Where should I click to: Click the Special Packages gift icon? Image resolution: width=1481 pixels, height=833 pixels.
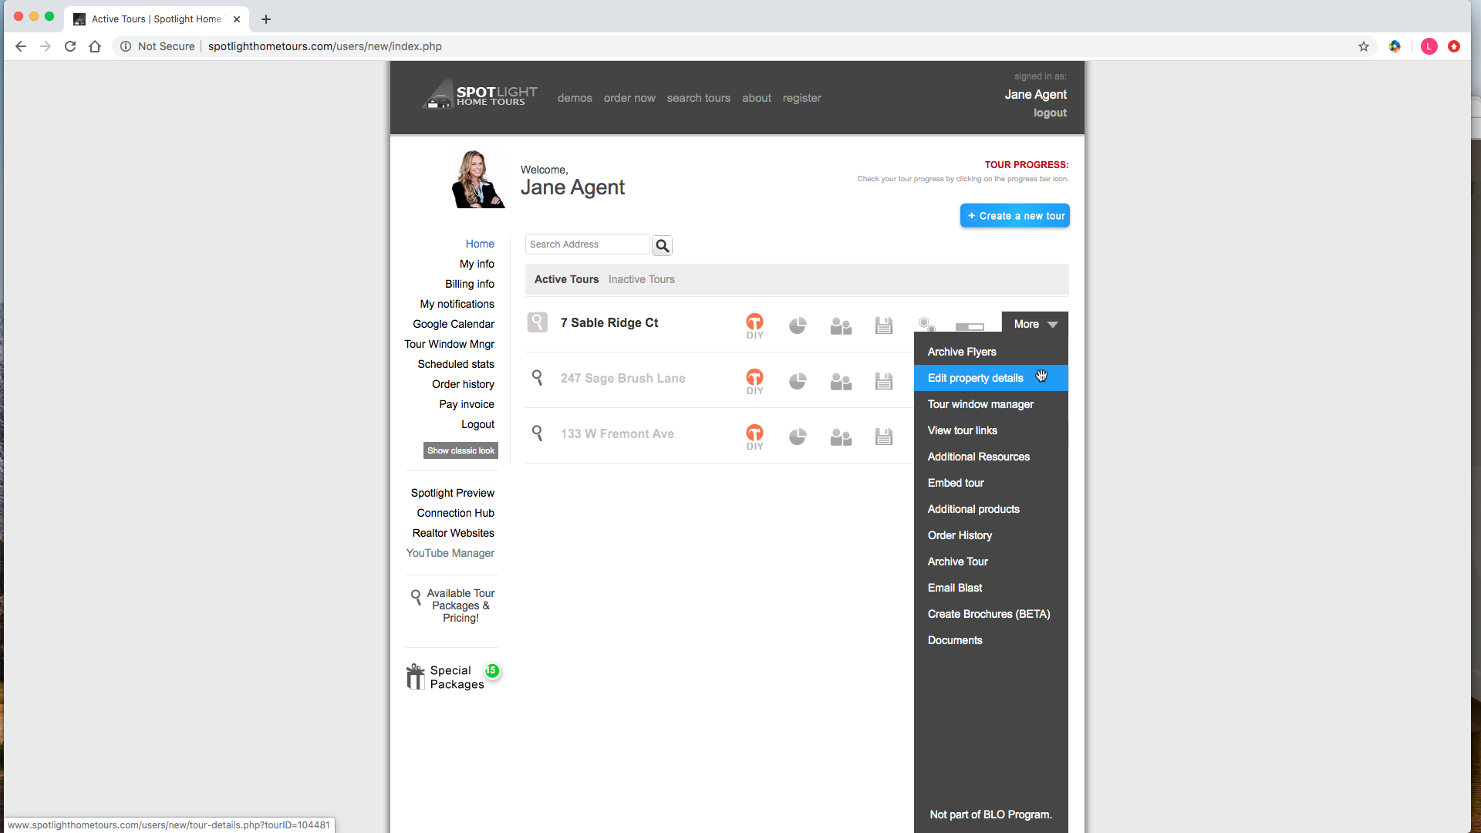tap(416, 676)
